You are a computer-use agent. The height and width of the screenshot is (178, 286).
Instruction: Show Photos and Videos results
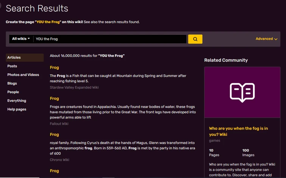coord(23,75)
